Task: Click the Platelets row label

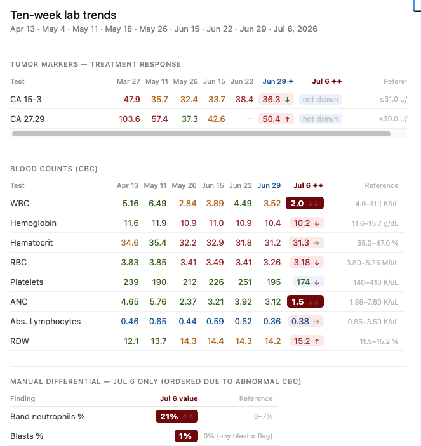Action: pyautogui.click(x=27, y=282)
